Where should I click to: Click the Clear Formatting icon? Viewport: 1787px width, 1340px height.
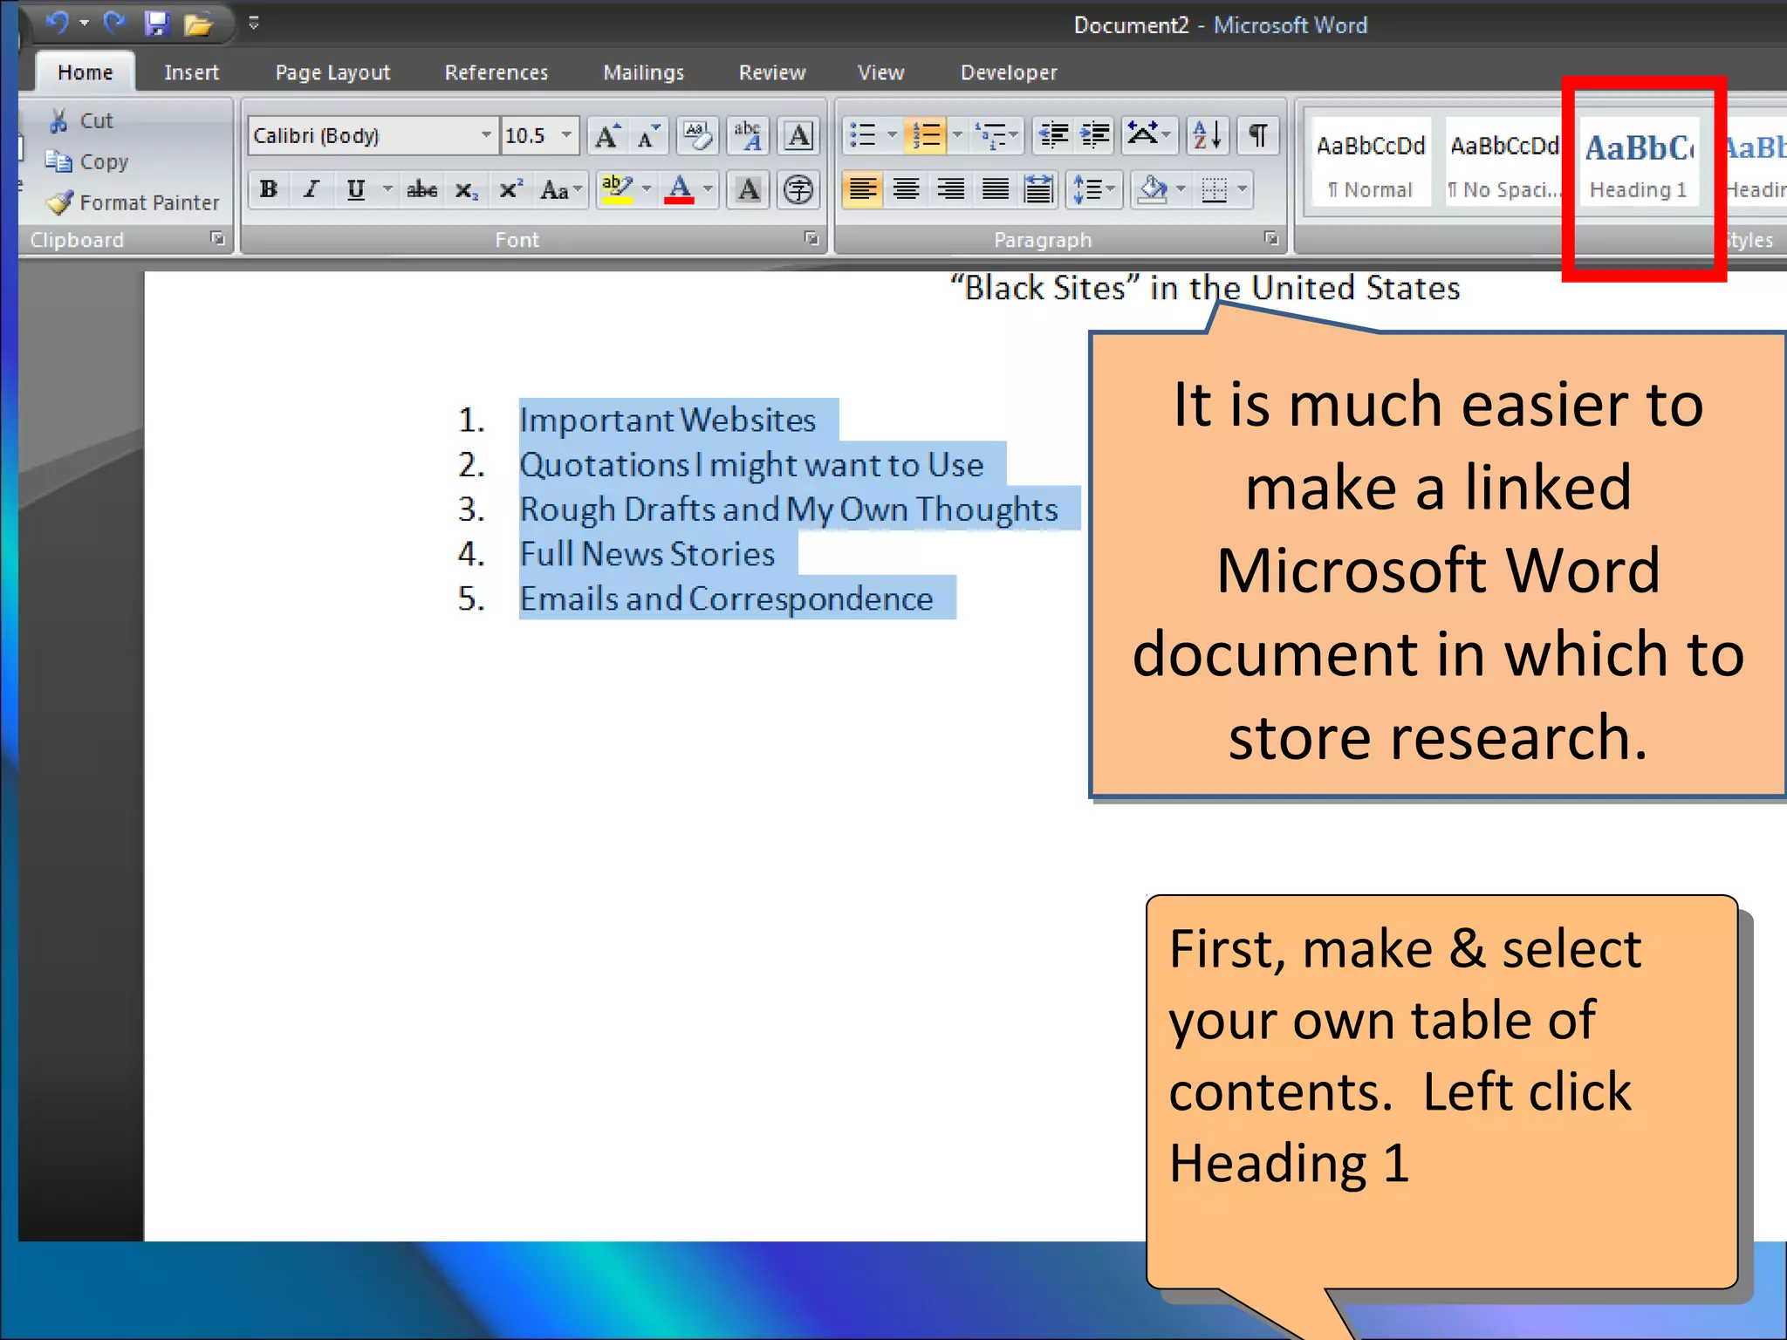coord(699,136)
